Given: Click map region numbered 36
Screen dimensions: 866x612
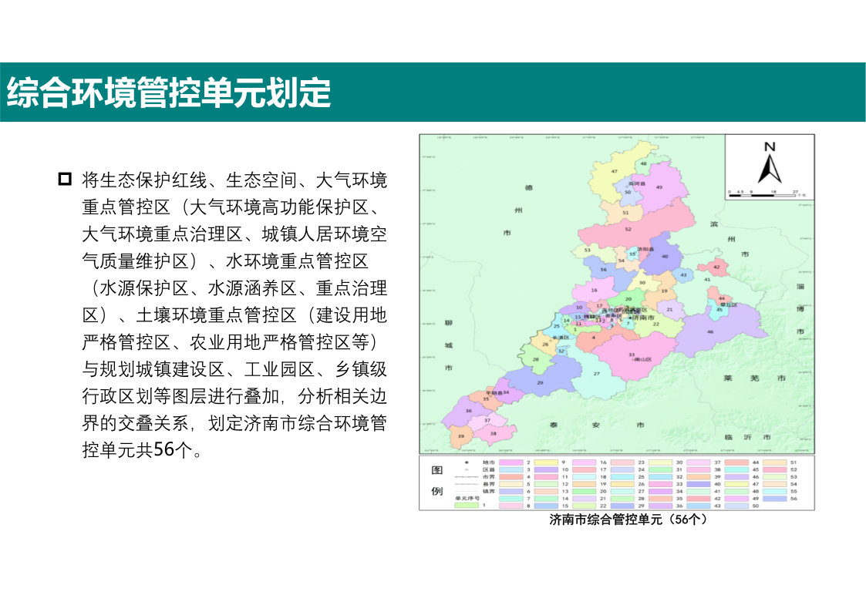Looking at the screenshot, I should [468, 411].
